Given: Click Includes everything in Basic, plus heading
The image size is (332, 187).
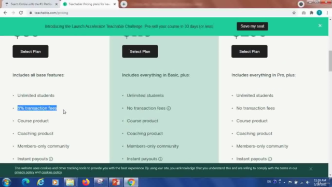Looking at the screenshot, I should click(156, 75).
